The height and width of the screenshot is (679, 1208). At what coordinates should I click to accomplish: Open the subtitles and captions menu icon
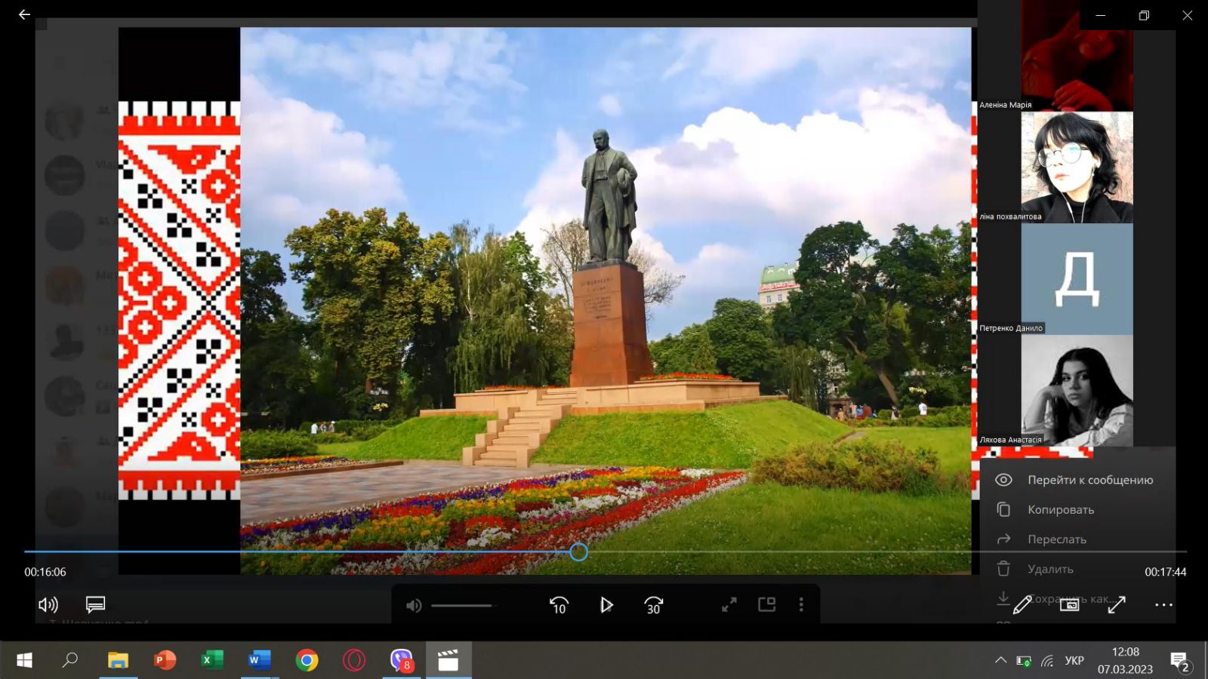[x=95, y=604]
